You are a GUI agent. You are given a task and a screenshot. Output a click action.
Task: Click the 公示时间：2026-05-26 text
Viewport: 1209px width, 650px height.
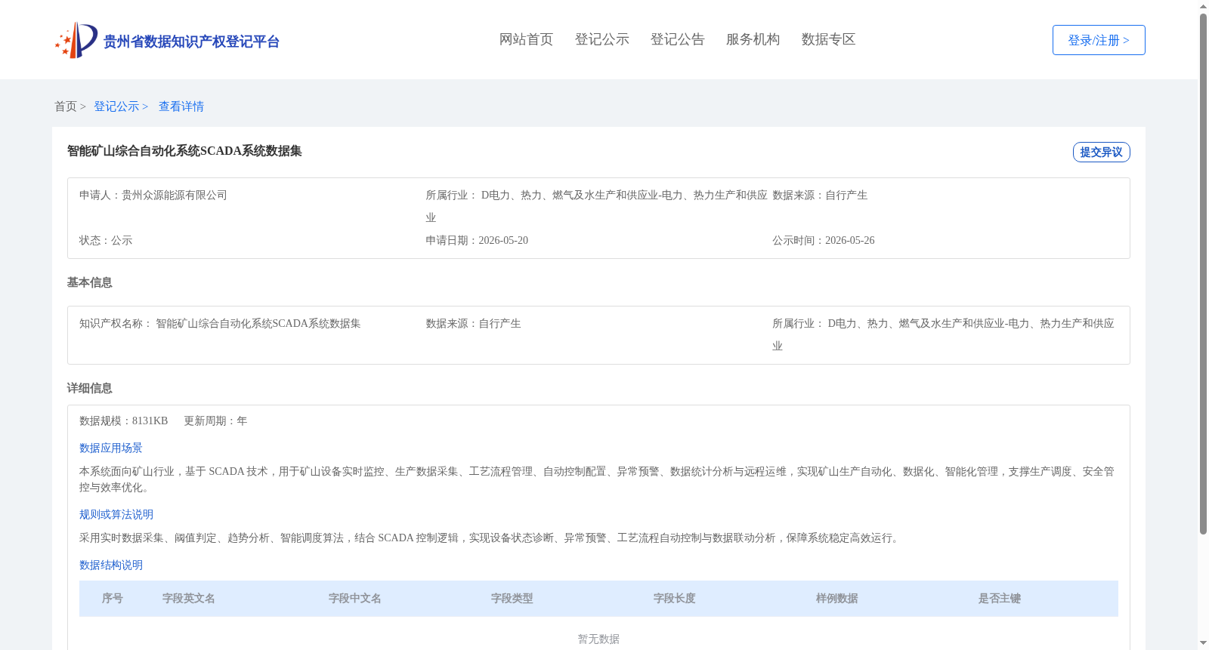click(x=824, y=240)
